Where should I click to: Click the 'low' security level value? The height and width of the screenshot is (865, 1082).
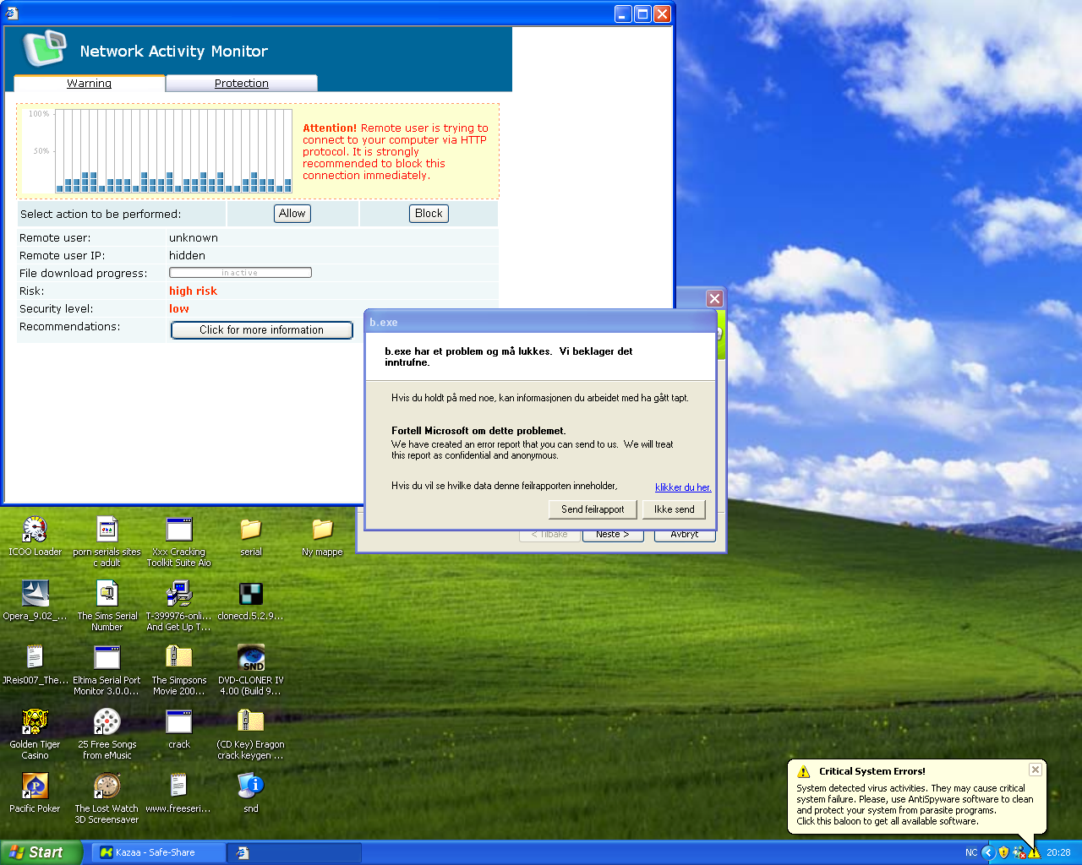click(x=179, y=308)
